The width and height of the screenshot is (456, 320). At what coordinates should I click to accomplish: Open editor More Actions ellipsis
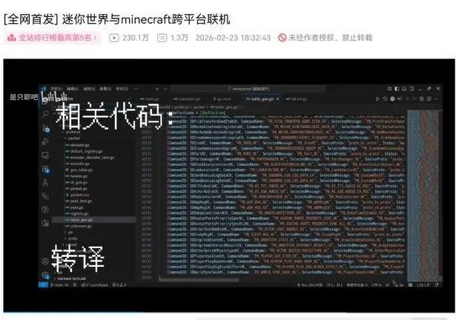click(437, 99)
